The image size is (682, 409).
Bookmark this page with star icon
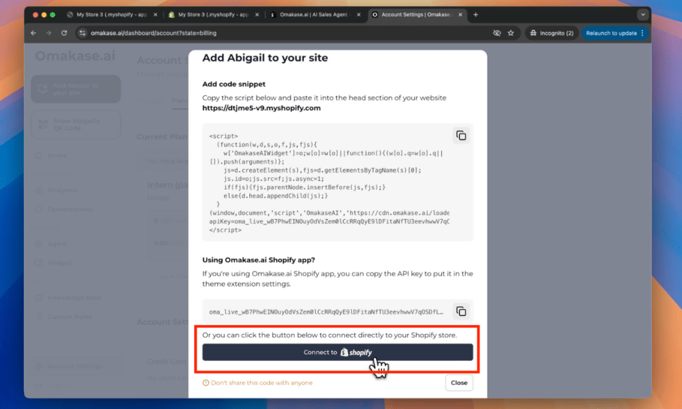pos(511,33)
